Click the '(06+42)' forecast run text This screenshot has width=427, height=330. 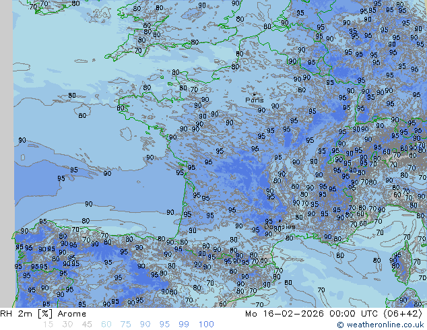[403, 314]
